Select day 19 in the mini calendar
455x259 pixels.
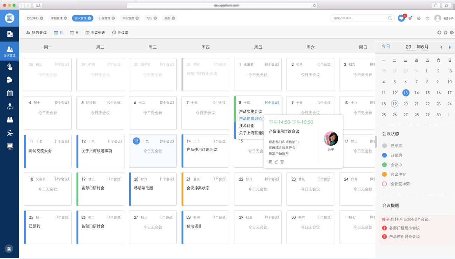(x=394, y=104)
